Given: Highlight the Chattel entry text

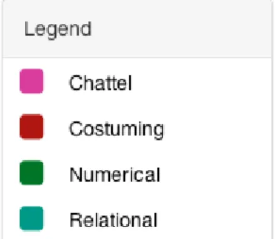Looking at the screenshot, I should pyautogui.click(x=100, y=83).
